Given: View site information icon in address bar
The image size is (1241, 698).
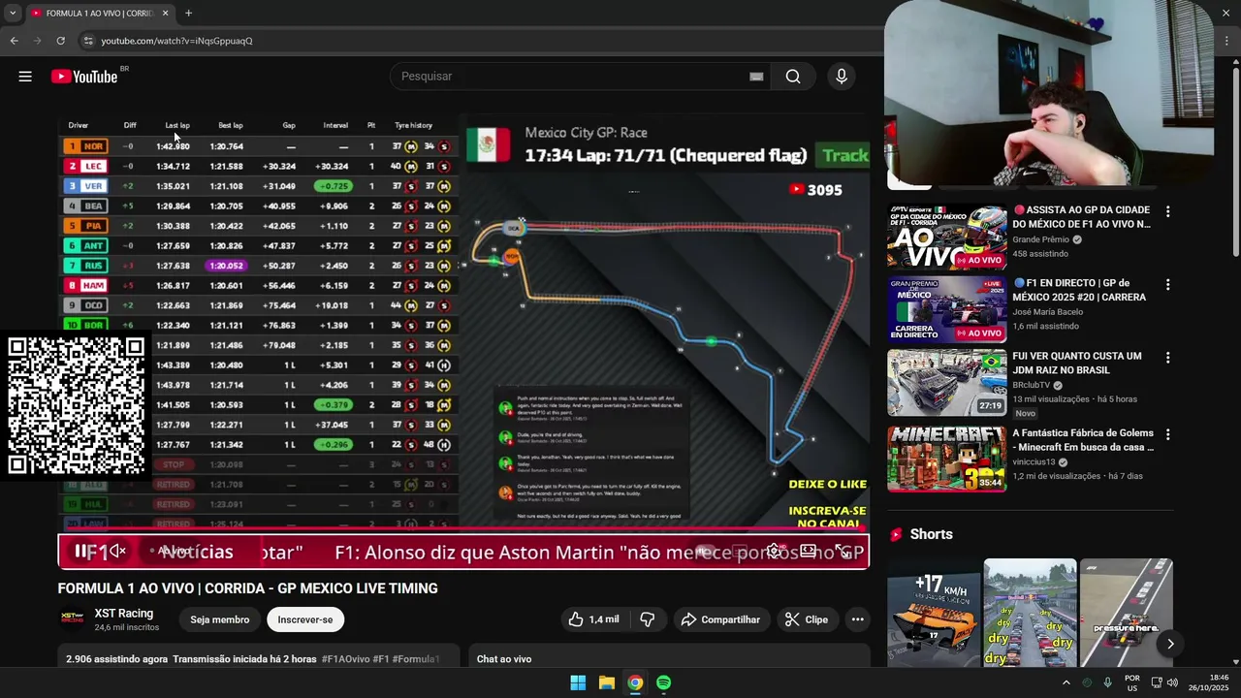Looking at the screenshot, I should click(x=87, y=41).
